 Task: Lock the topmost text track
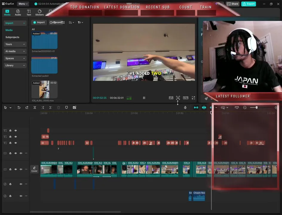click(10, 130)
